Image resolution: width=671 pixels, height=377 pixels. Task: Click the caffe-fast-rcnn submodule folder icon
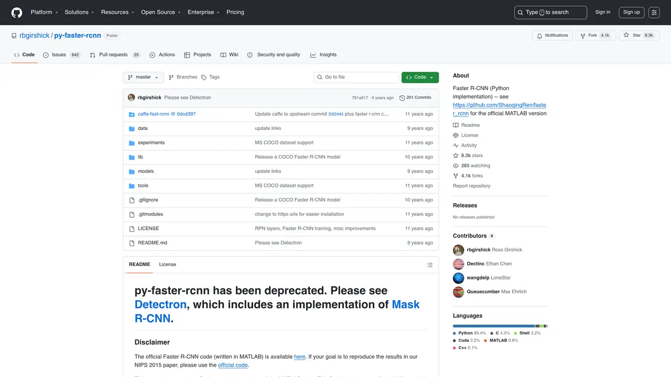click(132, 114)
